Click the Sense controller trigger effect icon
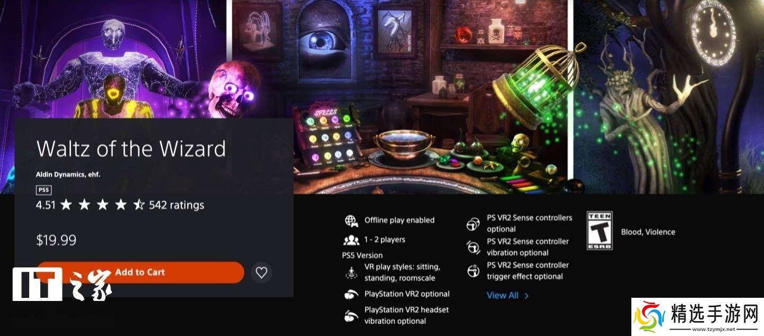Viewport: 764px width, 336px height. 473,271
